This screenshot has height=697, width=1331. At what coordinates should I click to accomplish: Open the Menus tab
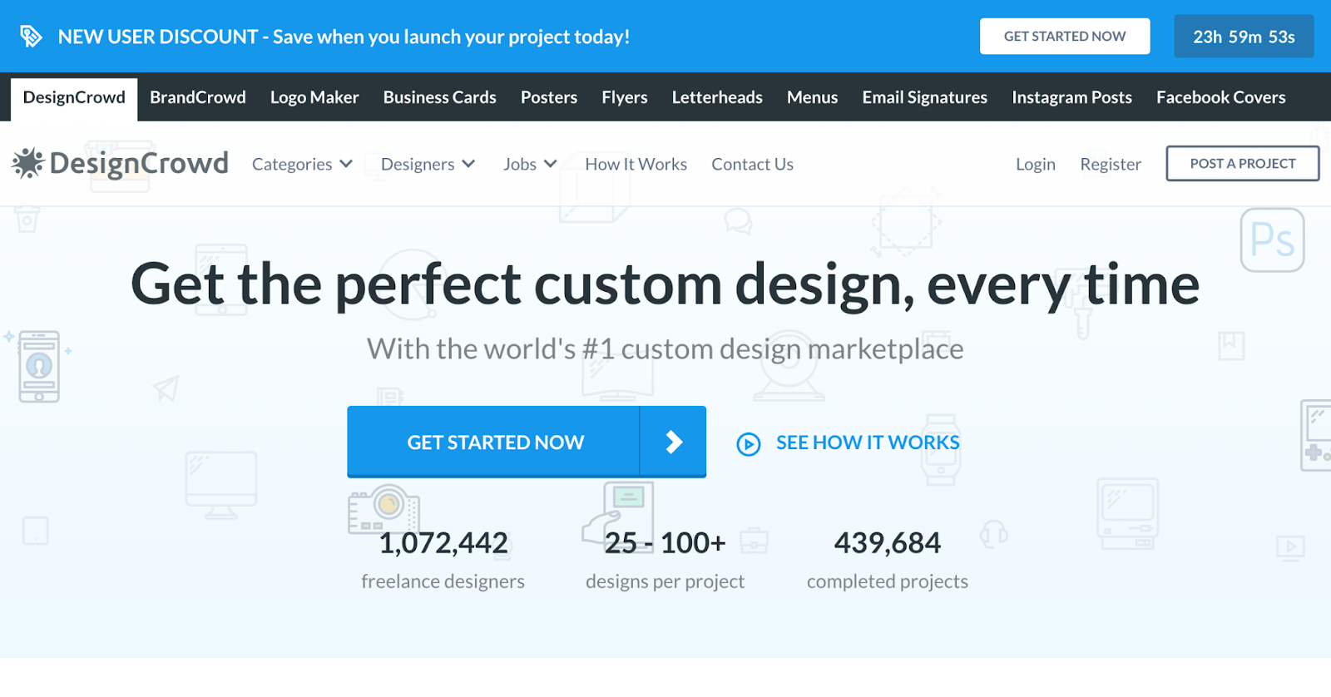tap(813, 97)
